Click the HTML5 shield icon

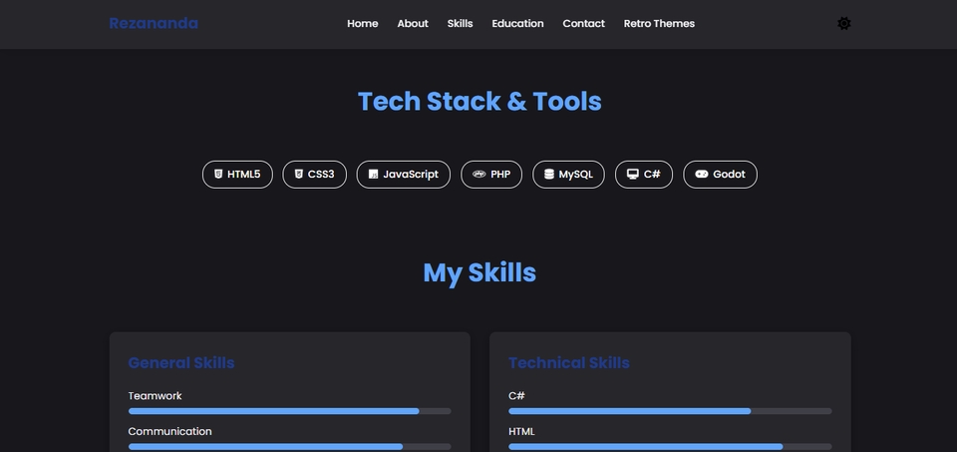tap(218, 174)
